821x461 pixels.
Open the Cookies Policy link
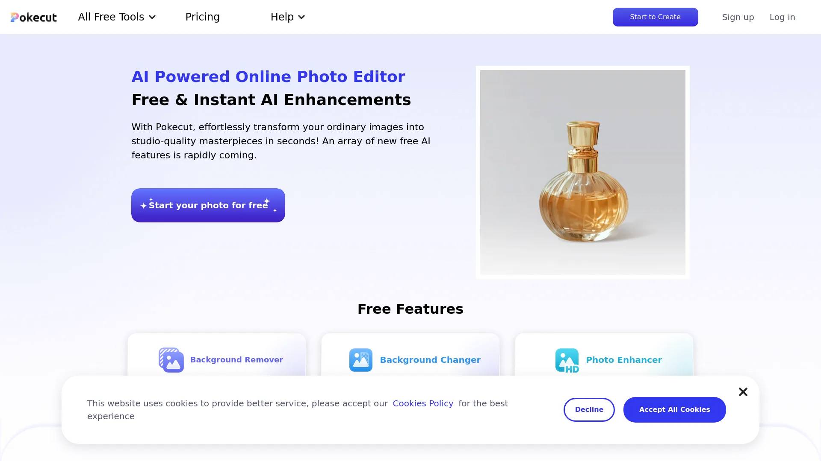tap(423, 403)
